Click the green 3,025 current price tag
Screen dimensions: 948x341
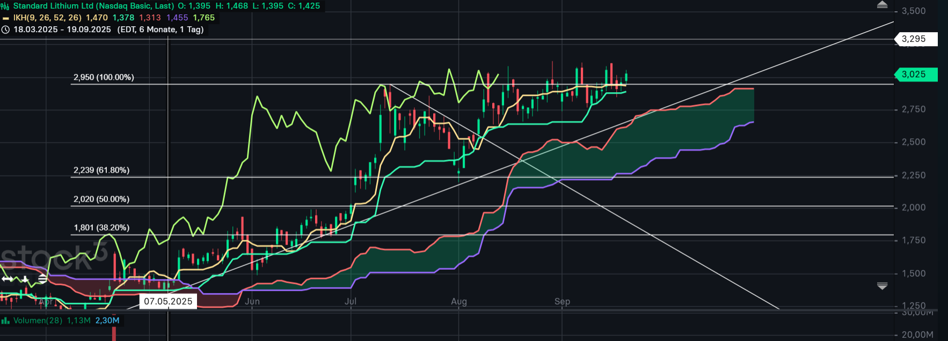click(915, 75)
